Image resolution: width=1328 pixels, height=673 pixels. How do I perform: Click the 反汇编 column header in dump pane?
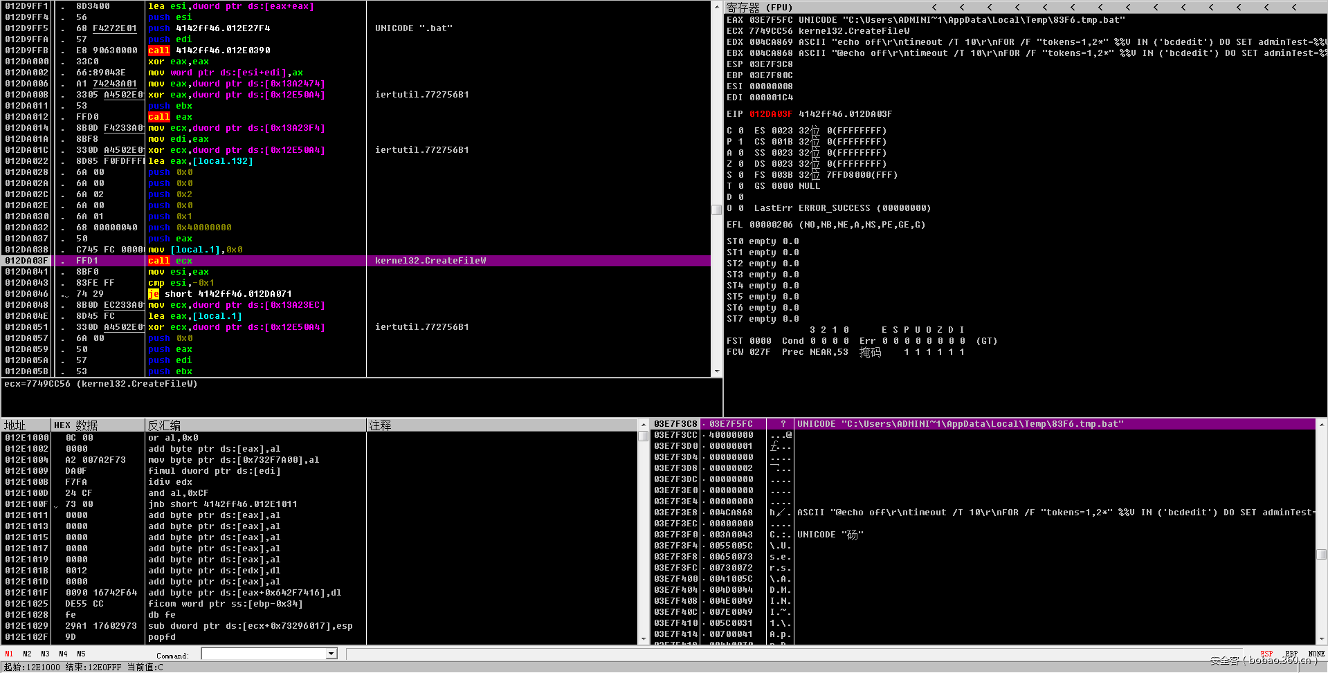(x=164, y=425)
